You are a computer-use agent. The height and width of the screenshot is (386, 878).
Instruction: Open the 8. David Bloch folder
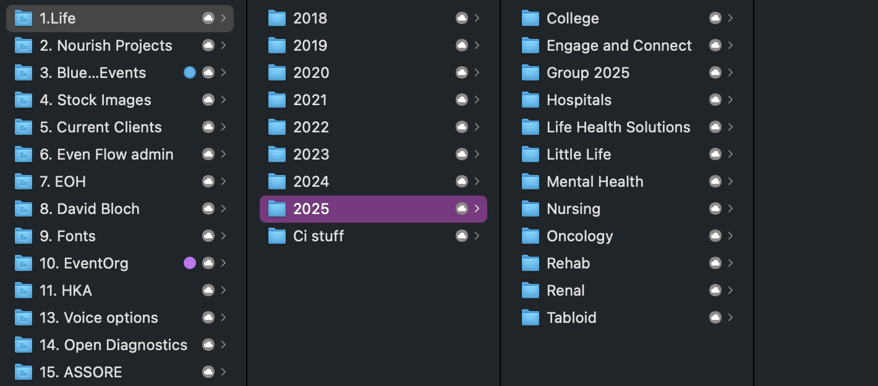coord(90,209)
